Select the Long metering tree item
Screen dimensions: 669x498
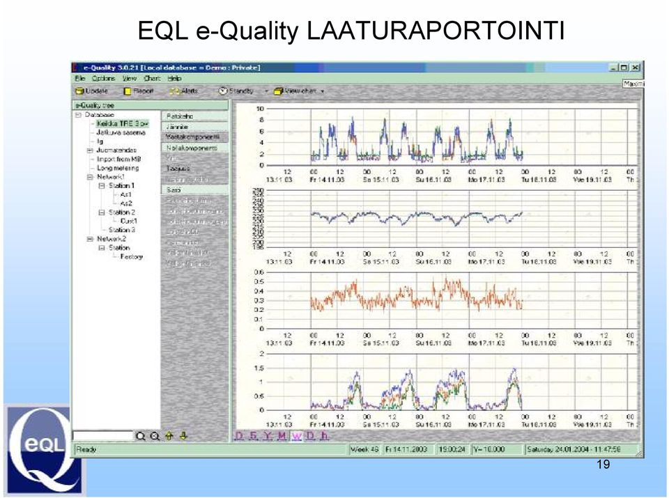coord(118,168)
